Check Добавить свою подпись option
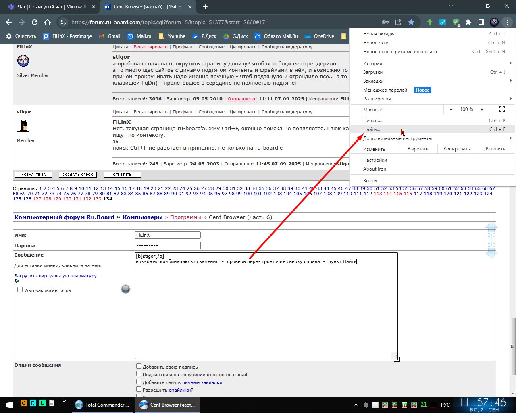The height and width of the screenshot is (413, 516). click(x=139, y=366)
